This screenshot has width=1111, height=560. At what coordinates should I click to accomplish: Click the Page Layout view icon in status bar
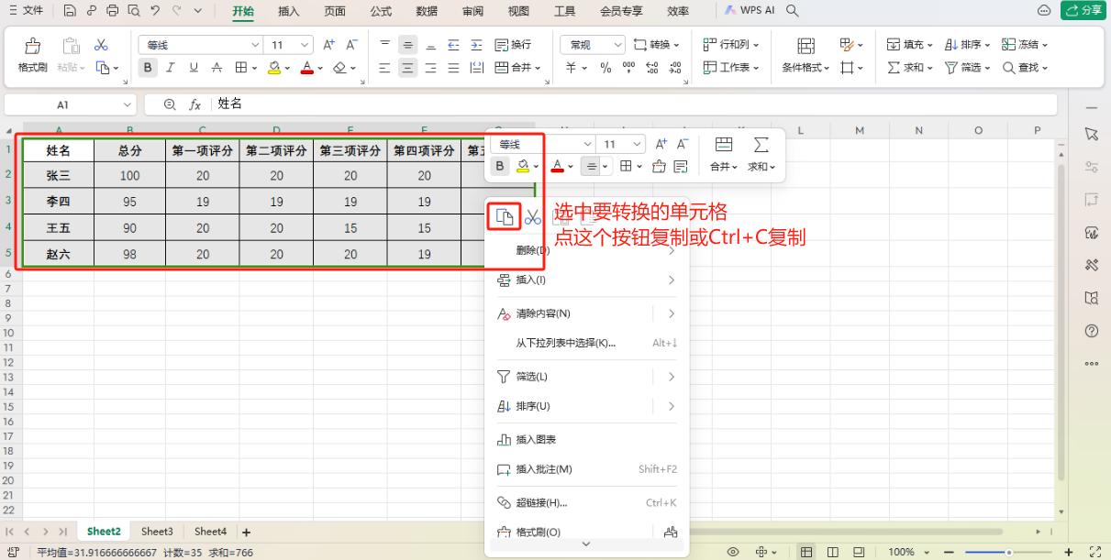click(x=833, y=552)
